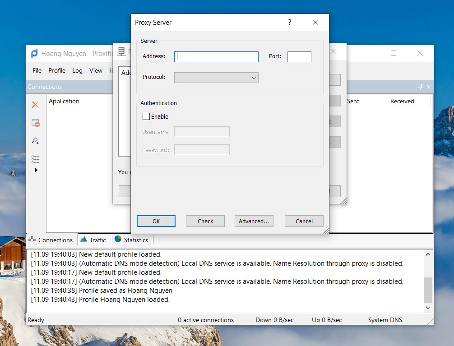The height and width of the screenshot is (346, 454).
Task: Expand the sidebar toolbar overflow arrow
Action: click(x=36, y=171)
